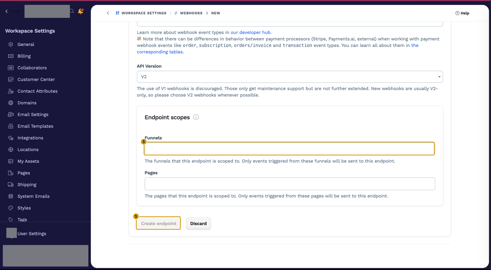Go back using the sidebar header arrow

(6, 11)
